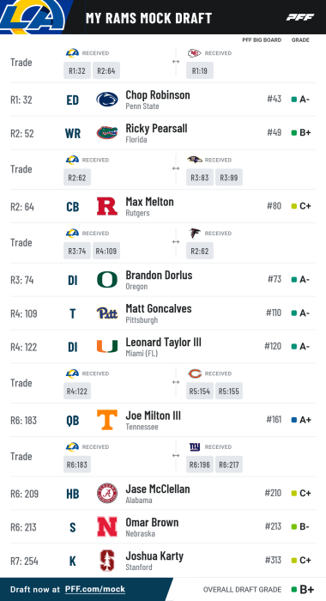Click the Stanford tree logo

[x=107, y=561]
